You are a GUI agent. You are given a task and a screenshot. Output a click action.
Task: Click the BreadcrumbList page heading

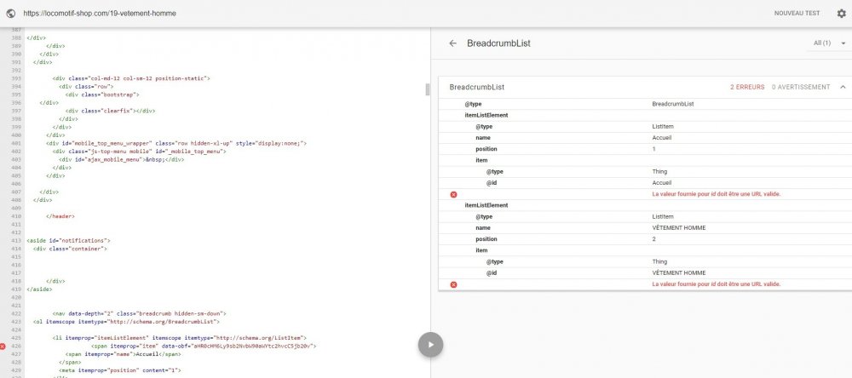(498, 43)
